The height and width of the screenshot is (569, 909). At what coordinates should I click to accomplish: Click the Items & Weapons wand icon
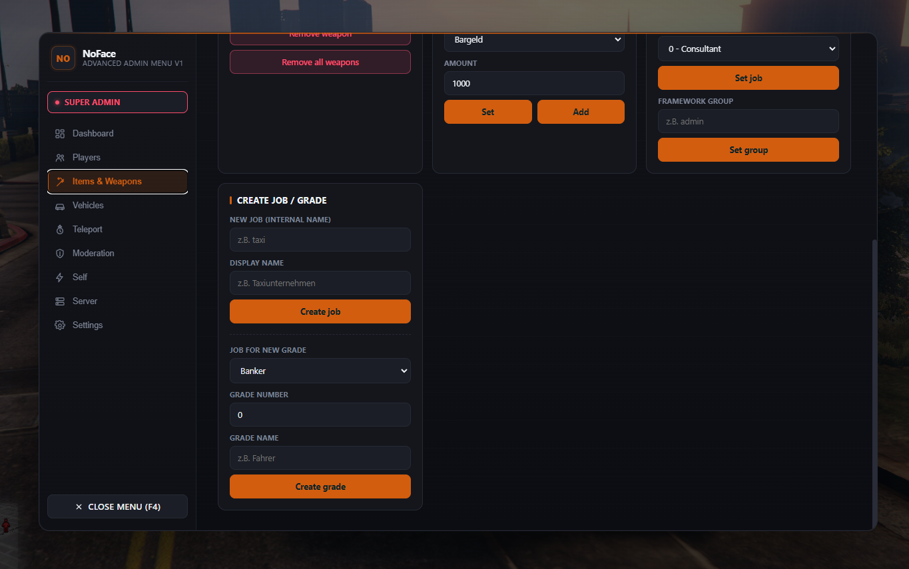tap(60, 182)
